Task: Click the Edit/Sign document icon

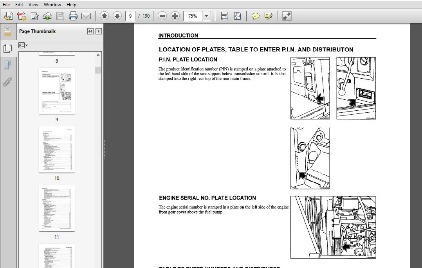Action: 34,16
